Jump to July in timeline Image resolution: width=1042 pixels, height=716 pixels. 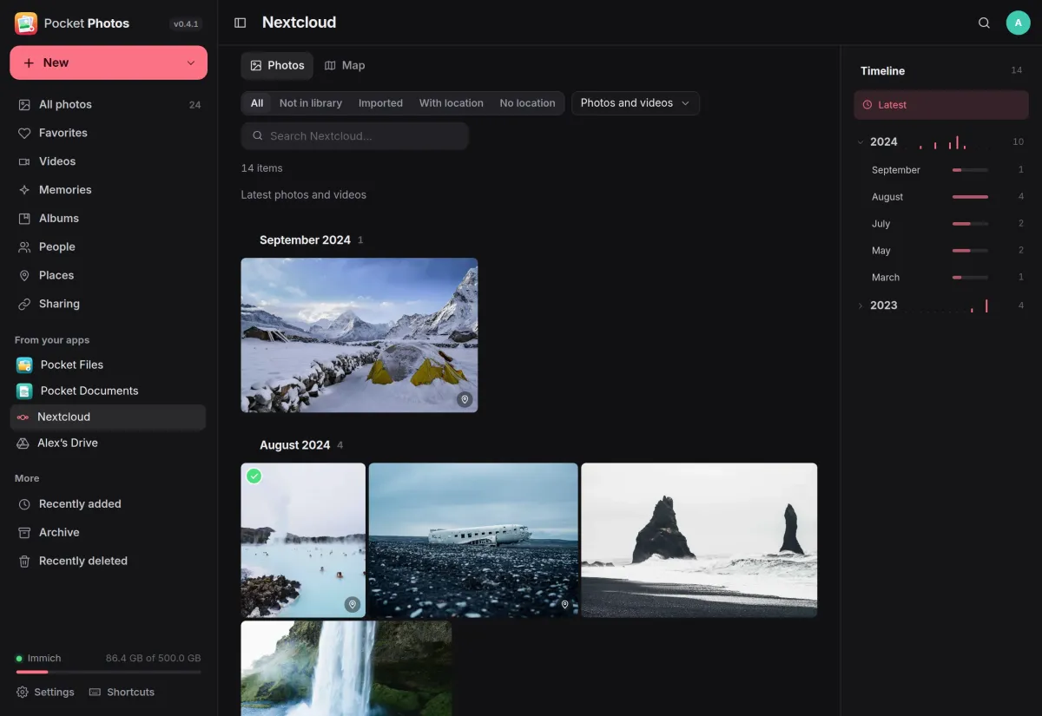[x=940, y=224]
